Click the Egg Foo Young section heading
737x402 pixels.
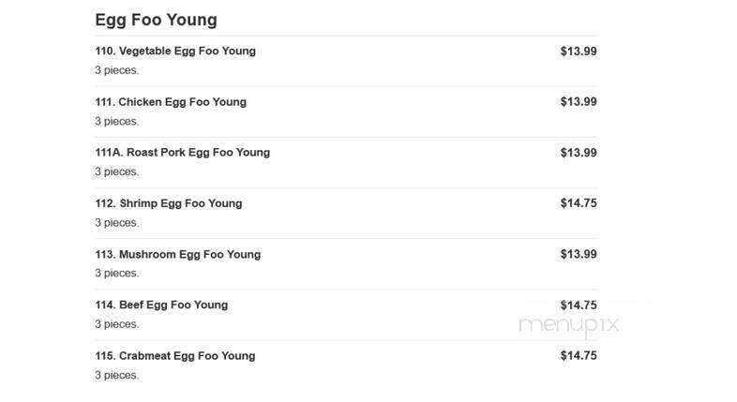[x=156, y=20]
